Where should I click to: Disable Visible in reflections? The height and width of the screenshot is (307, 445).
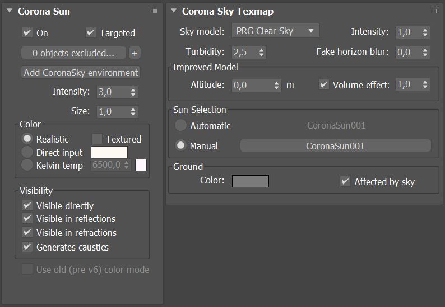[x=27, y=219]
